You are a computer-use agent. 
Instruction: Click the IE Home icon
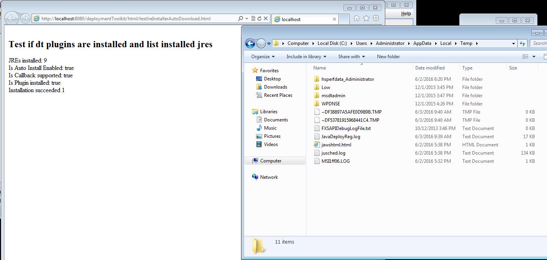point(356,18)
